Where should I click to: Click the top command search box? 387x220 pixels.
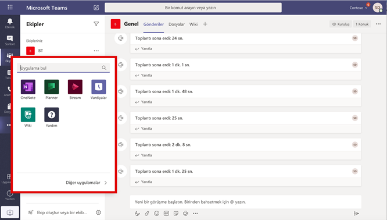193,8
